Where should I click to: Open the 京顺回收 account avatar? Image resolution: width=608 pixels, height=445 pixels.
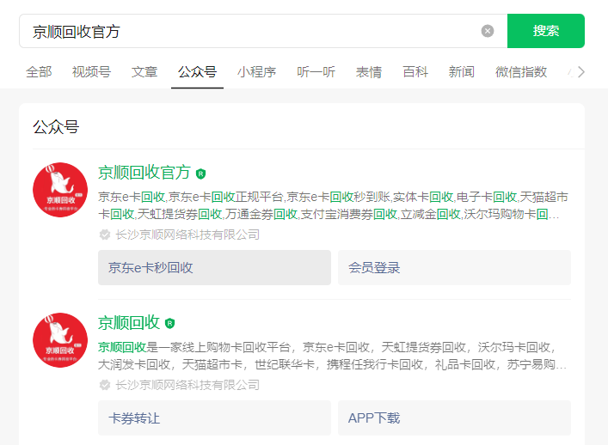pyautogui.click(x=60, y=340)
